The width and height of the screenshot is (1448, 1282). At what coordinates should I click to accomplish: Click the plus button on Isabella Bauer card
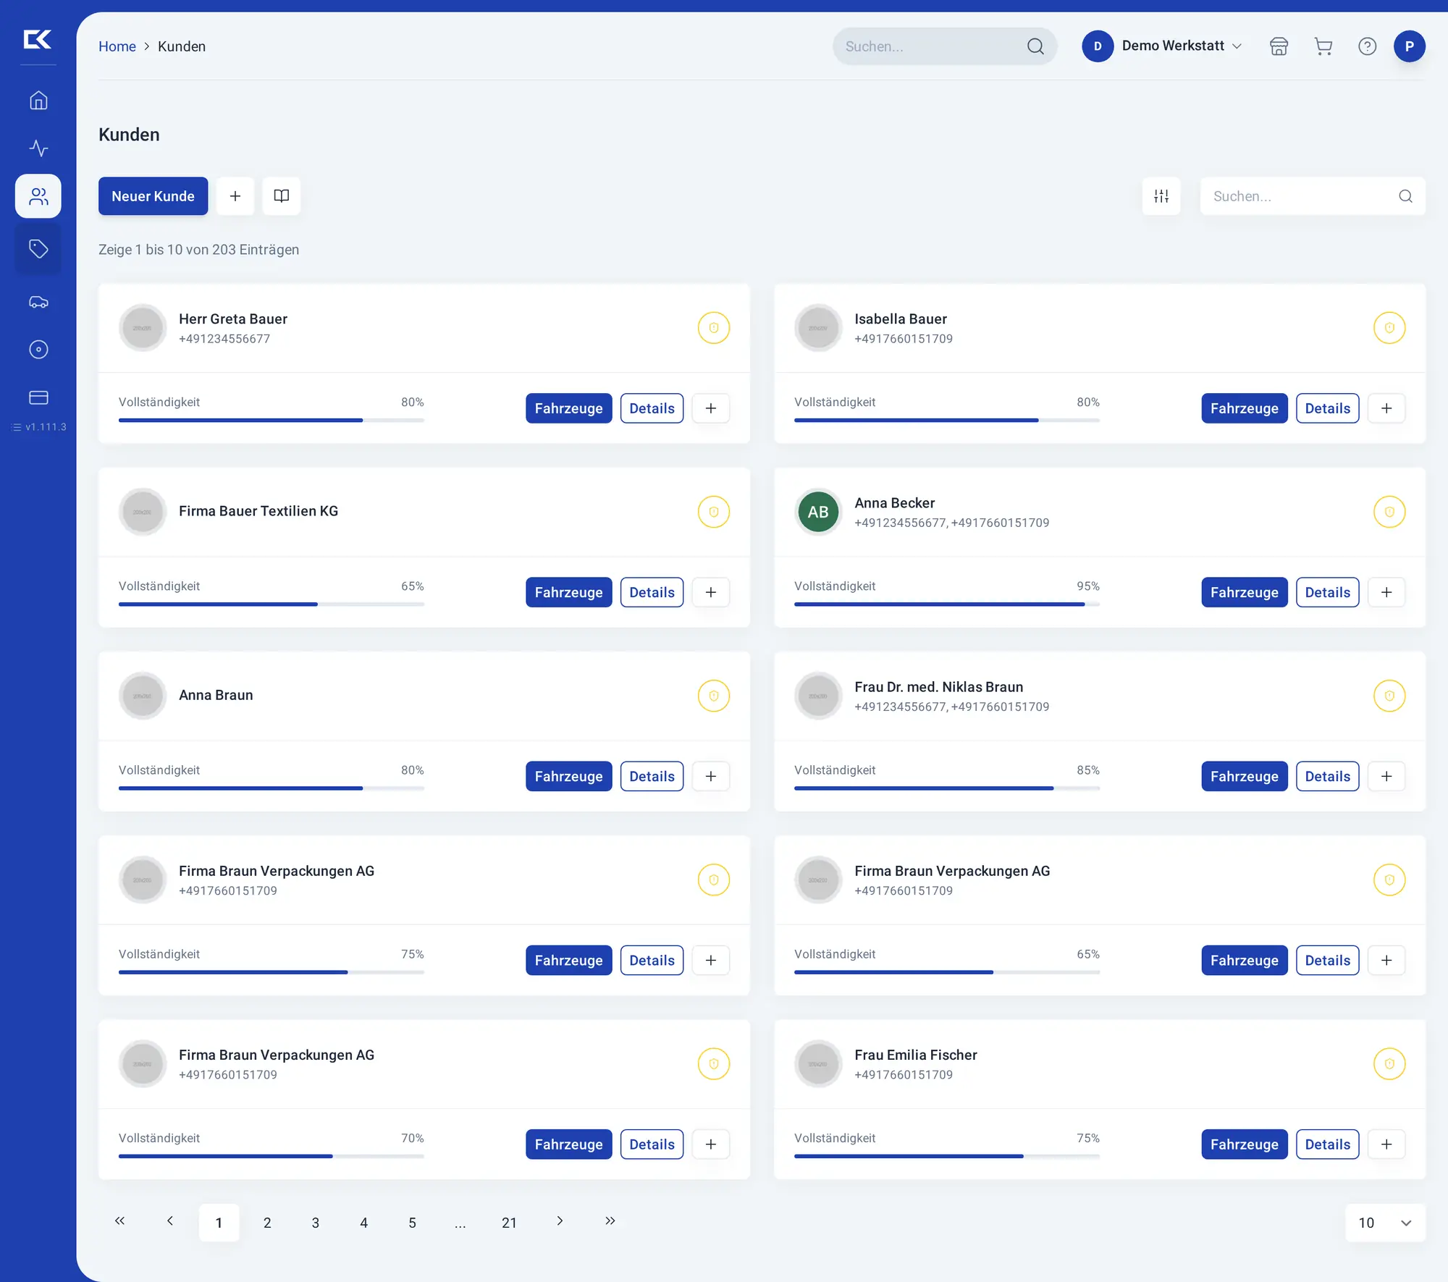(1386, 408)
